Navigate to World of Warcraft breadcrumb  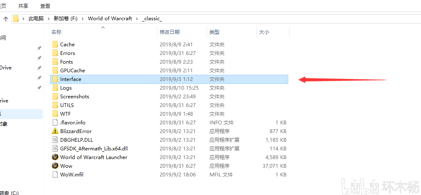[110, 19]
